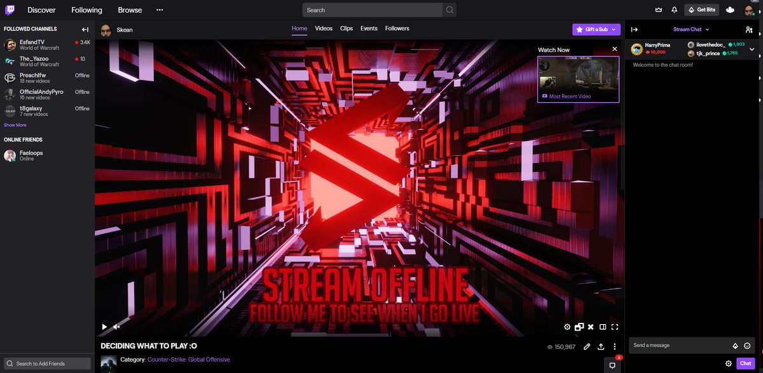
Task: Click the Bits icon in message box
Action: [x=735, y=346]
